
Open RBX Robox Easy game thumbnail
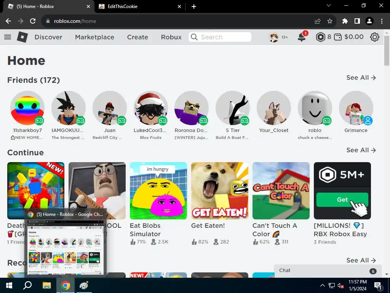click(342, 191)
